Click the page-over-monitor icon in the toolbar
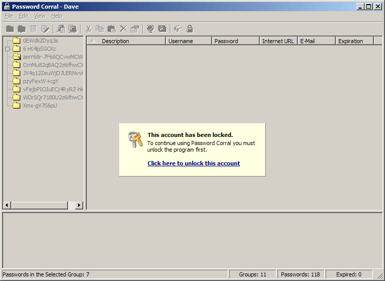The image size is (385, 281). pyautogui.click(x=73, y=29)
